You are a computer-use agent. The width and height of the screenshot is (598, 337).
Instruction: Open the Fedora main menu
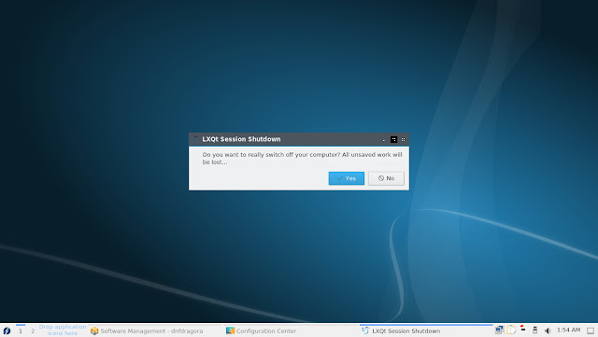click(7, 330)
